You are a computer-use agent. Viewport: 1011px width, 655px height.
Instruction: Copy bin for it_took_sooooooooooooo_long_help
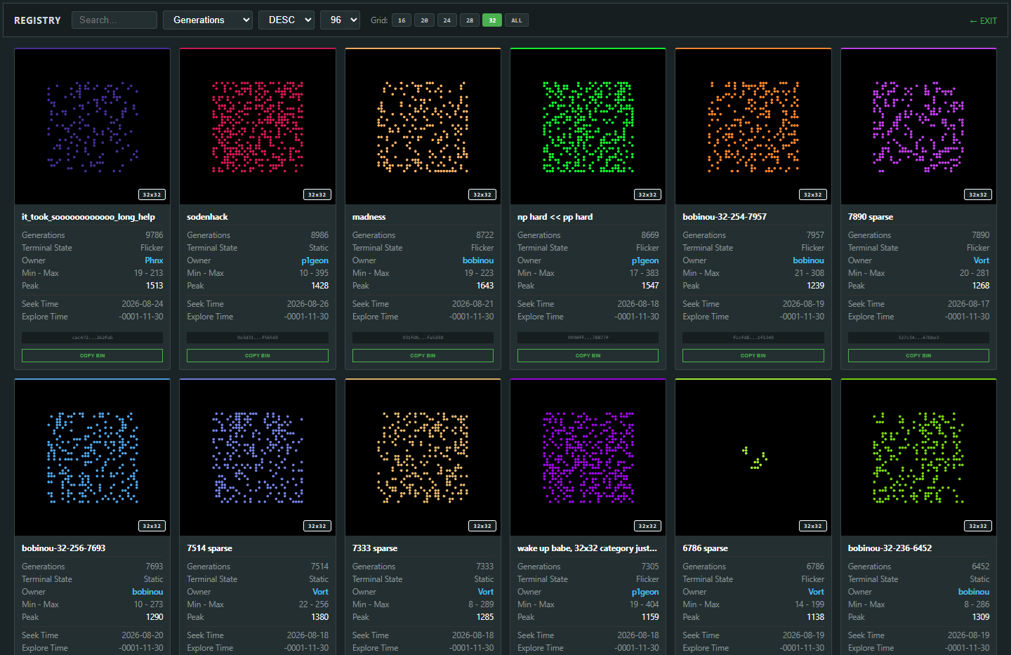click(92, 355)
